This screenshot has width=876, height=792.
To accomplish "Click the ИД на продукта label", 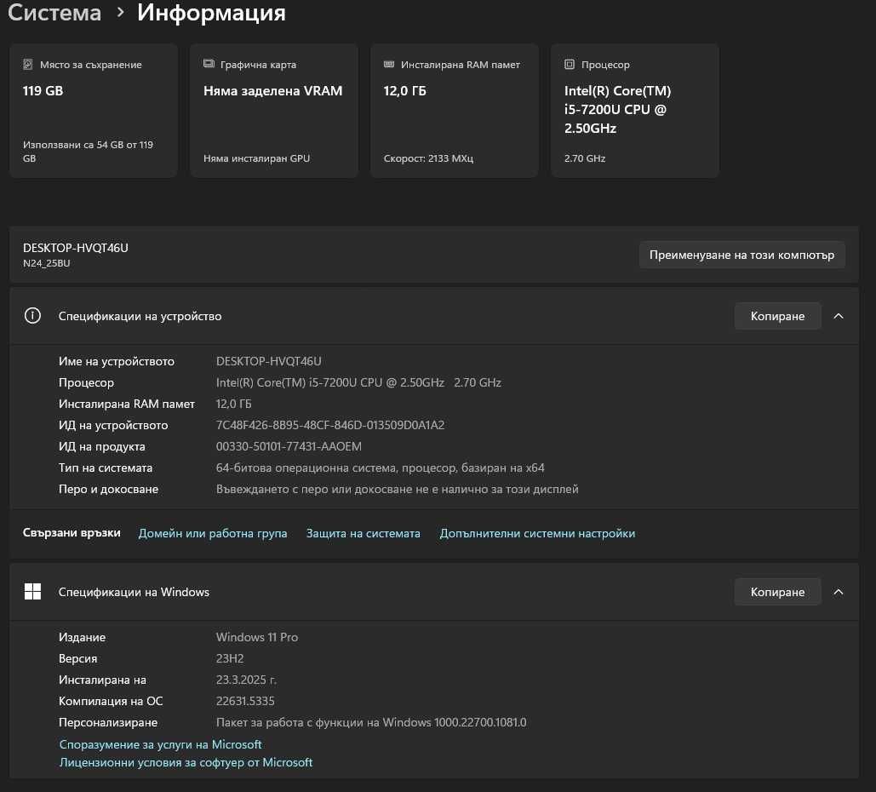I will (x=101, y=446).
